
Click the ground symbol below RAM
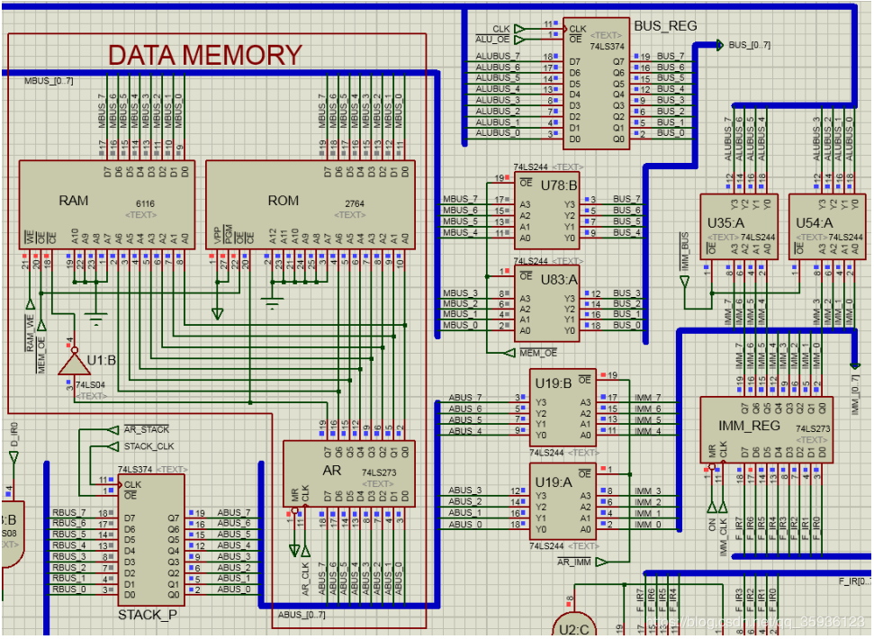(x=95, y=317)
